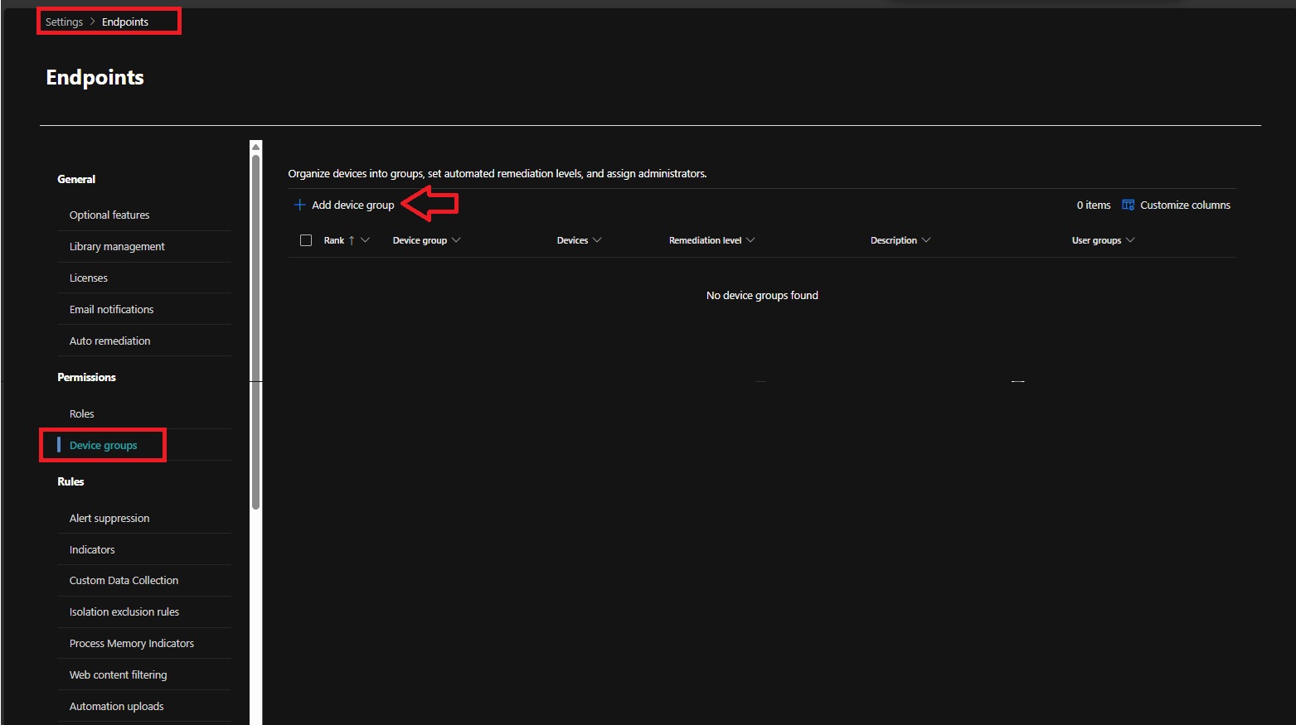Click the Devices column header
The width and height of the screenshot is (1296, 725).
(x=572, y=240)
